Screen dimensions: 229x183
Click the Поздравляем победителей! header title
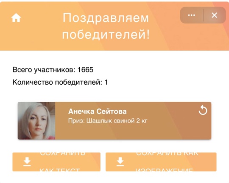[x=106, y=26]
